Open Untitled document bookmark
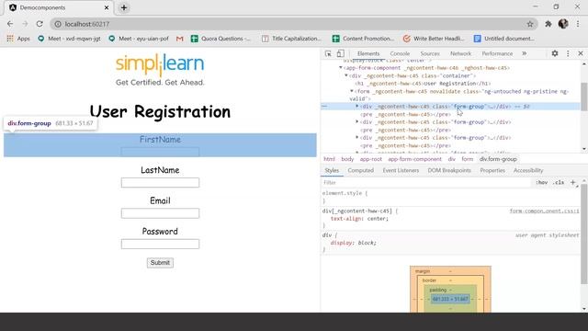The height and width of the screenshot is (331, 588). [x=504, y=39]
